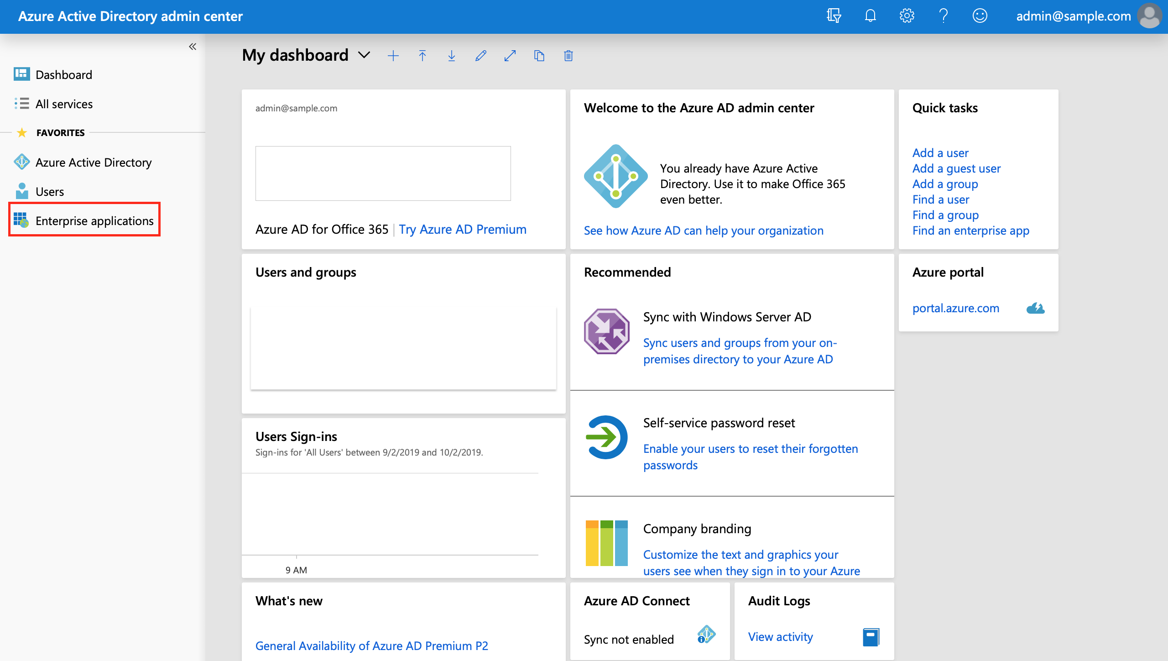Click the Sync with Windows Server AD icon
The image size is (1168, 661).
tap(606, 331)
